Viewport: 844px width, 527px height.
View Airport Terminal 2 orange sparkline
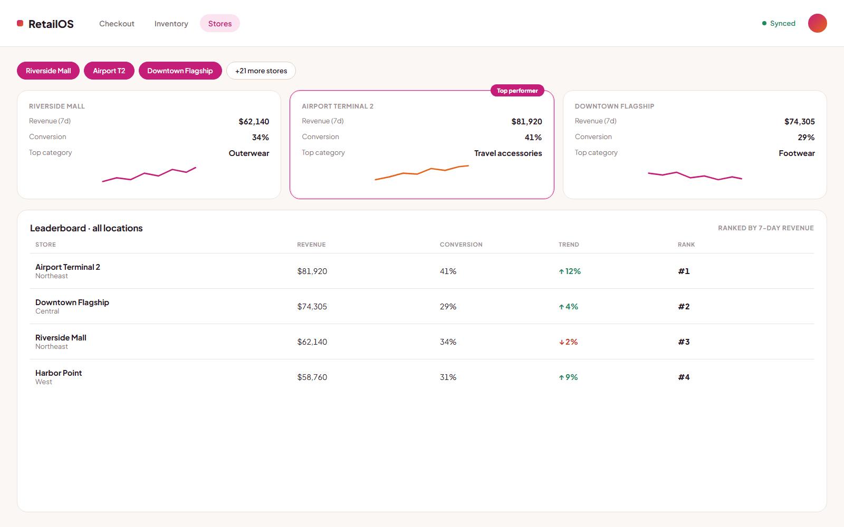pyautogui.click(x=422, y=173)
